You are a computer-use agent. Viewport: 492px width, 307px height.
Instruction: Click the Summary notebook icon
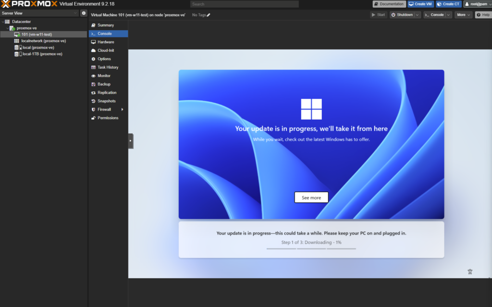[x=93, y=25]
